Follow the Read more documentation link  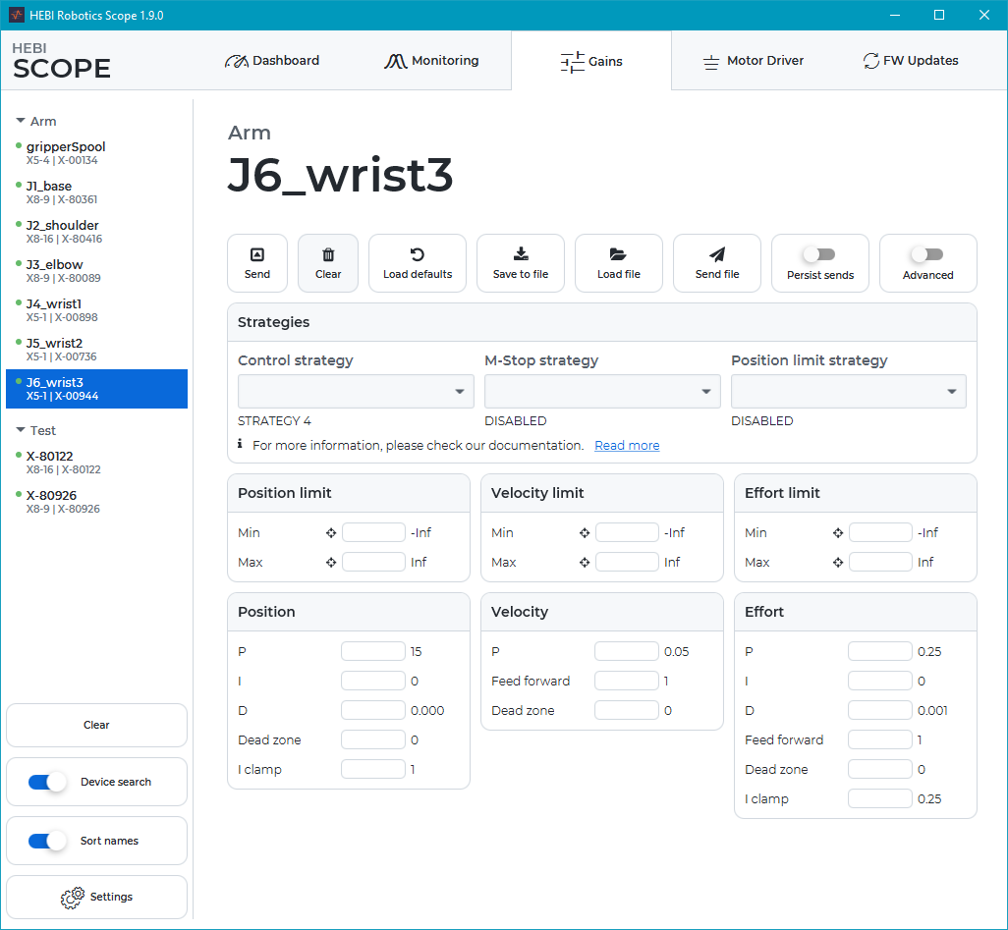[x=627, y=446]
